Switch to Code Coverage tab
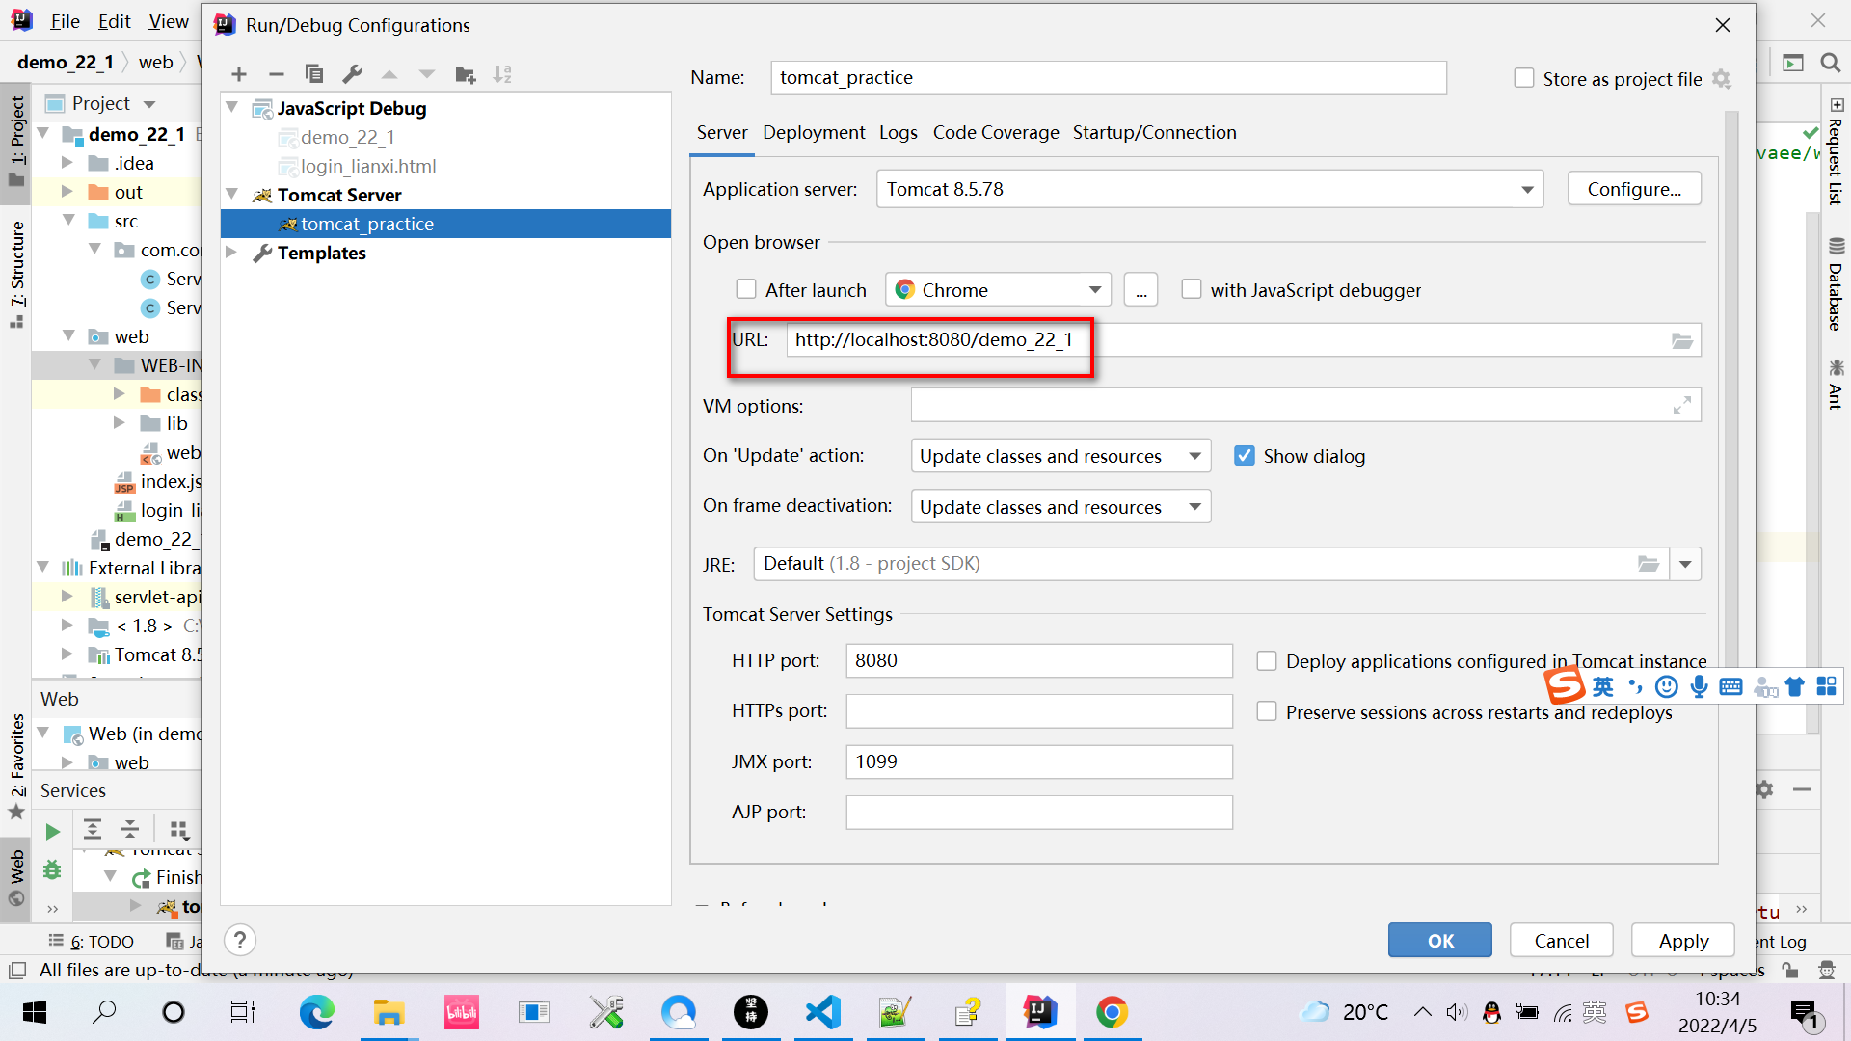The height and width of the screenshot is (1041, 1851). pos(996,132)
